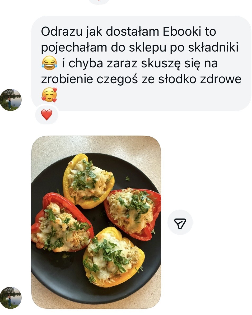Tap the share arrow icon beside the photo
This screenshot has height=315, width=252.
180,222
